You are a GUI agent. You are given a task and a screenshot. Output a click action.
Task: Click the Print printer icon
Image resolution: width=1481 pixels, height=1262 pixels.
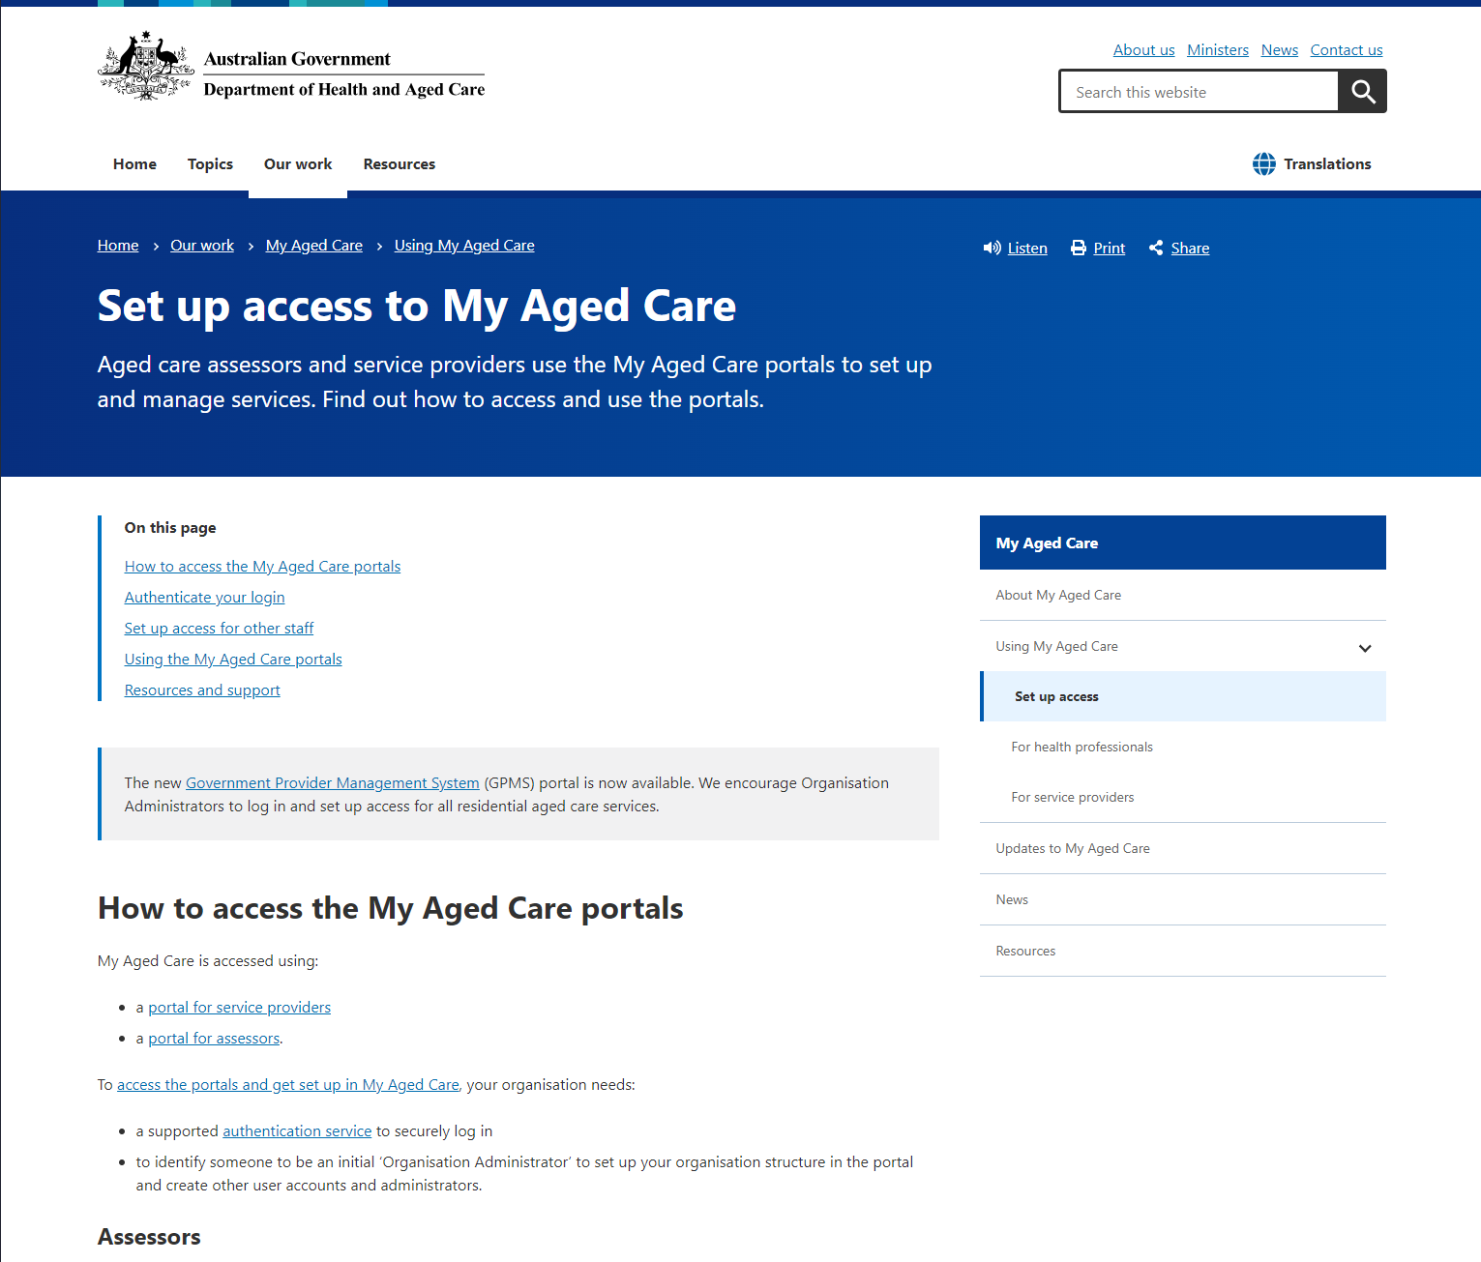(1079, 249)
